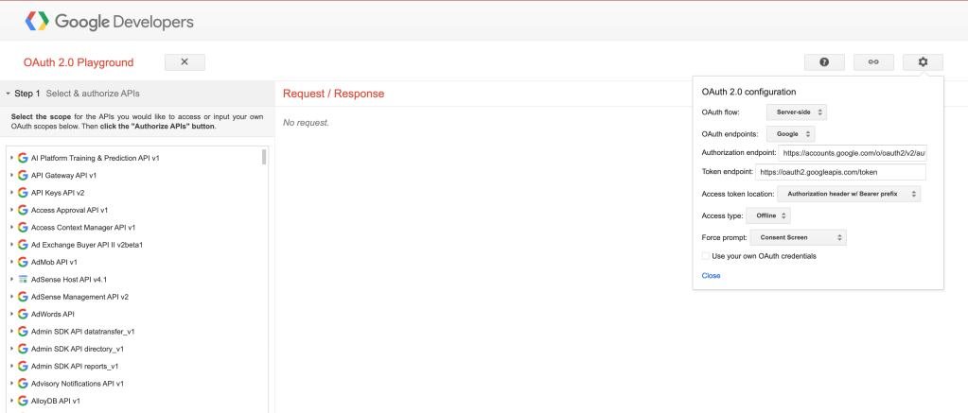Click the Token endpoint field

(x=841, y=172)
